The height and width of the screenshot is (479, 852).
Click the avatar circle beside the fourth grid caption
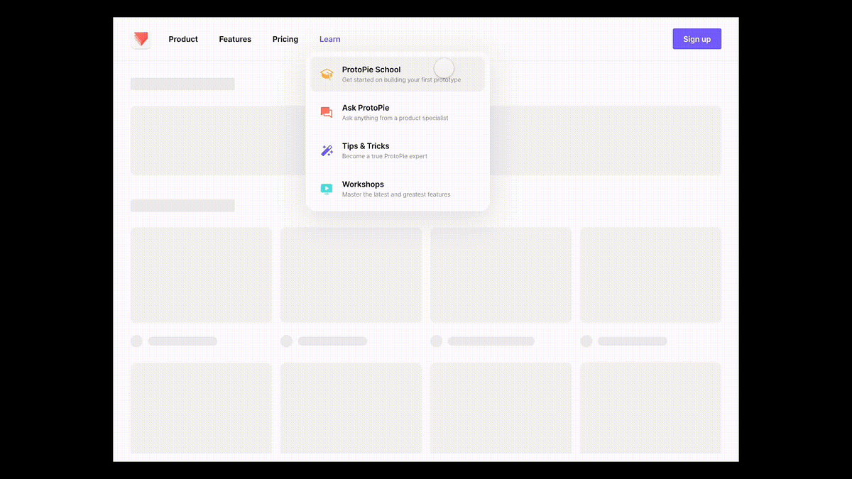(586, 341)
